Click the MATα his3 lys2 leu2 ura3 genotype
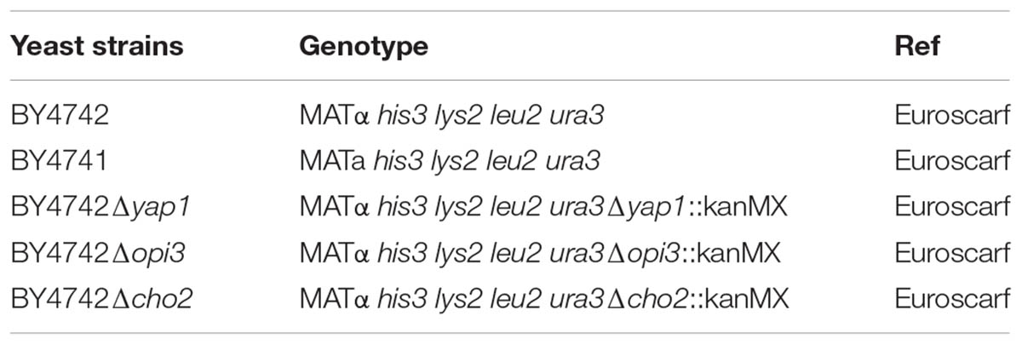This screenshot has width=1022, height=345. click(x=451, y=115)
